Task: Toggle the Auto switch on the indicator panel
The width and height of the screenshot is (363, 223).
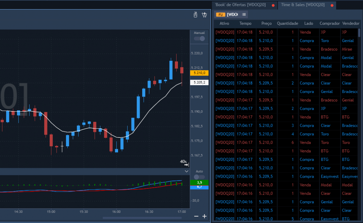Action: 199,177
